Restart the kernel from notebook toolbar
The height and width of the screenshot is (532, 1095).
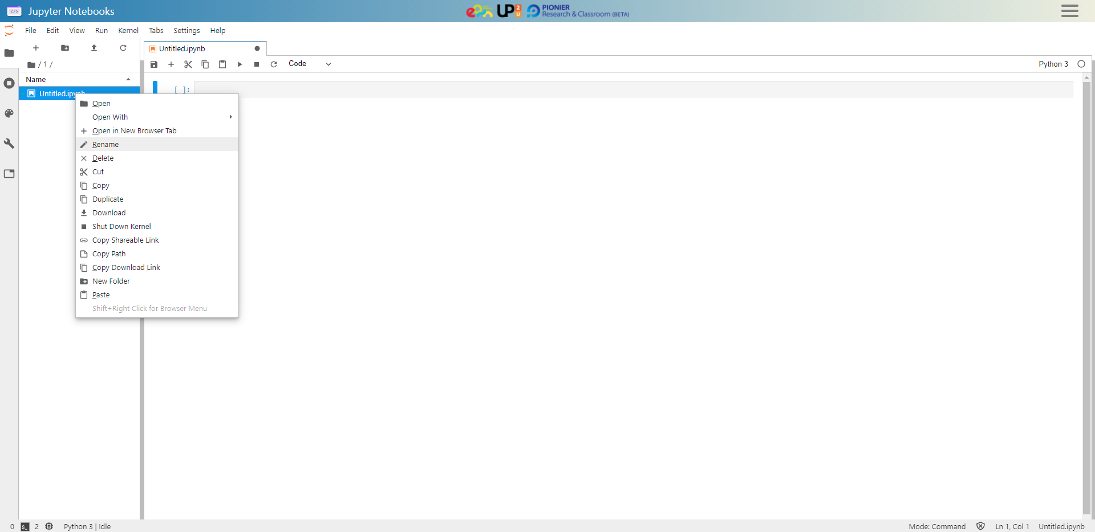coord(274,64)
